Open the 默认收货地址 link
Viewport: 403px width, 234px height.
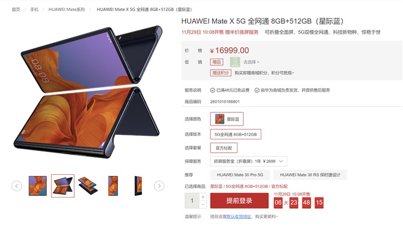click(239, 216)
